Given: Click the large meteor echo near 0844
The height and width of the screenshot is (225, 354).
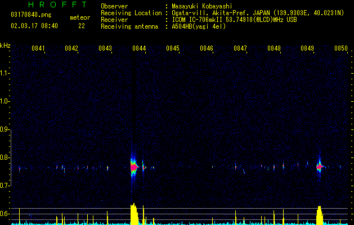Looking at the screenshot, I should click(134, 168).
